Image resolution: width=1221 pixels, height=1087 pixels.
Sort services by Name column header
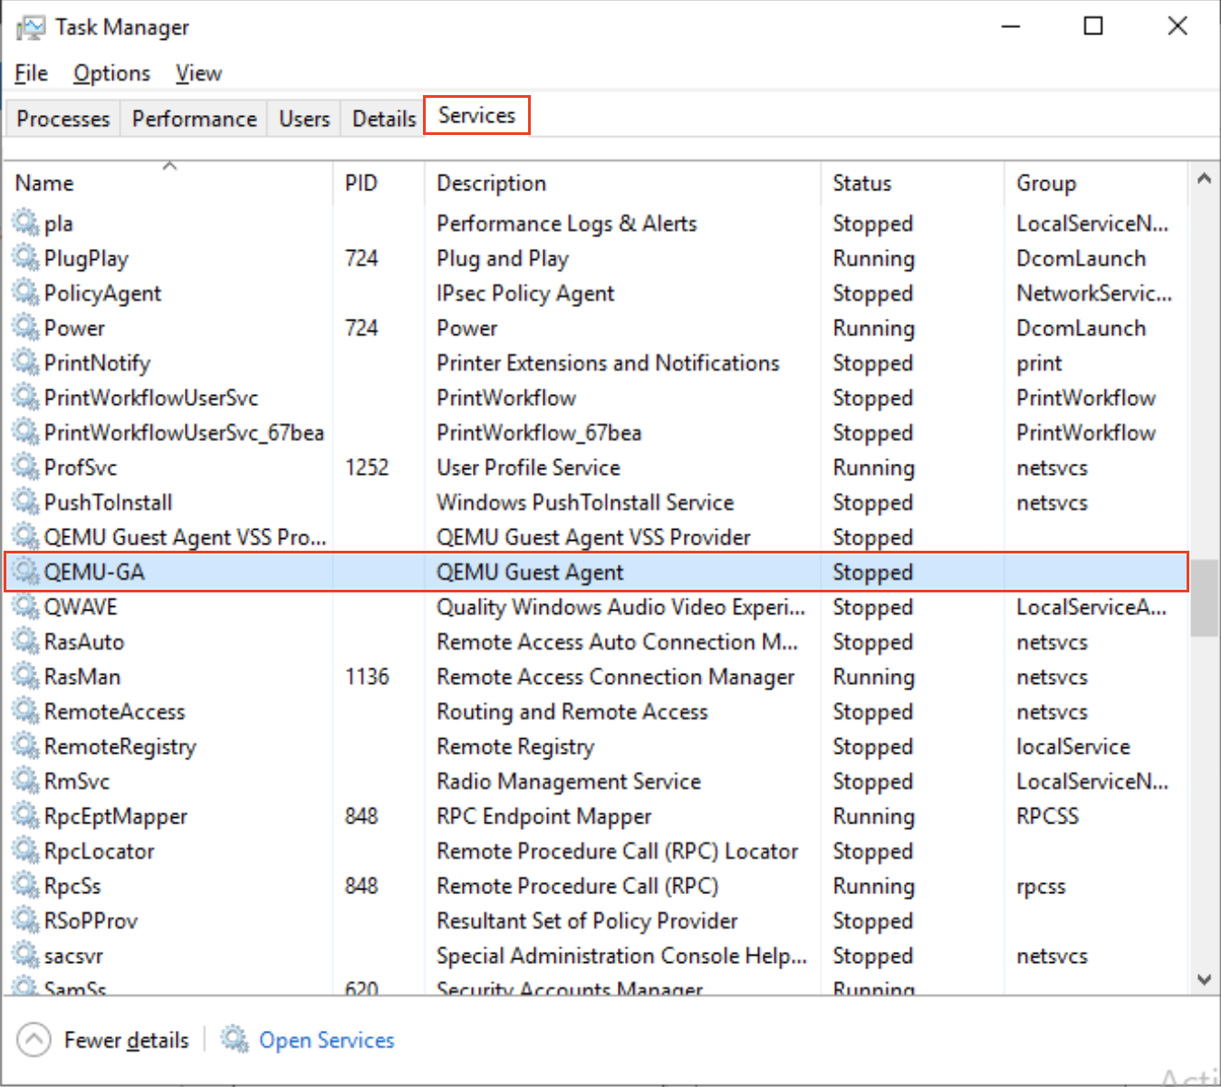pyautogui.click(x=169, y=182)
